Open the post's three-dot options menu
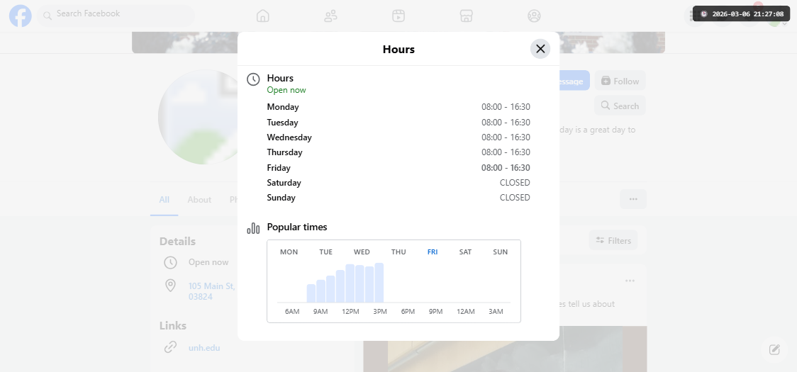 pos(630,281)
